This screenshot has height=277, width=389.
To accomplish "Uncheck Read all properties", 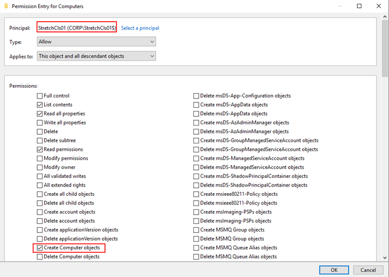I will click(x=39, y=114).
